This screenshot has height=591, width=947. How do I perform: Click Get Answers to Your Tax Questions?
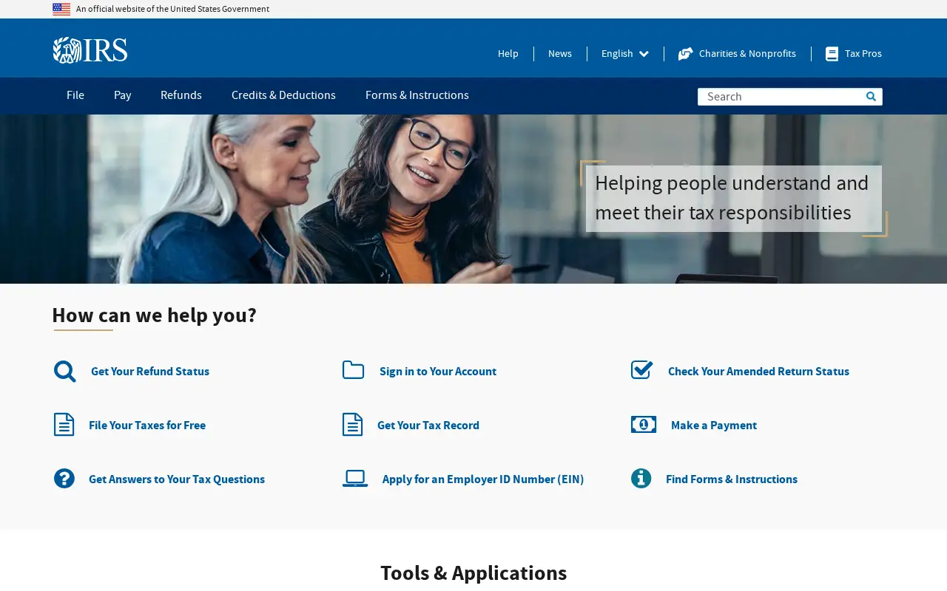pyautogui.click(x=177, y=479)
